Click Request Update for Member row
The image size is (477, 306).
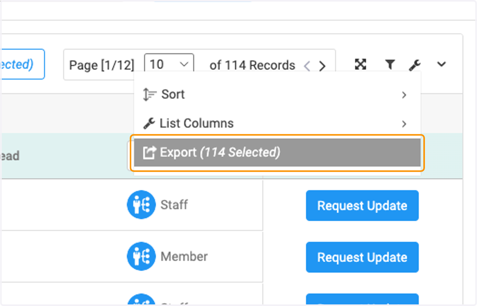tap(362, 257)
